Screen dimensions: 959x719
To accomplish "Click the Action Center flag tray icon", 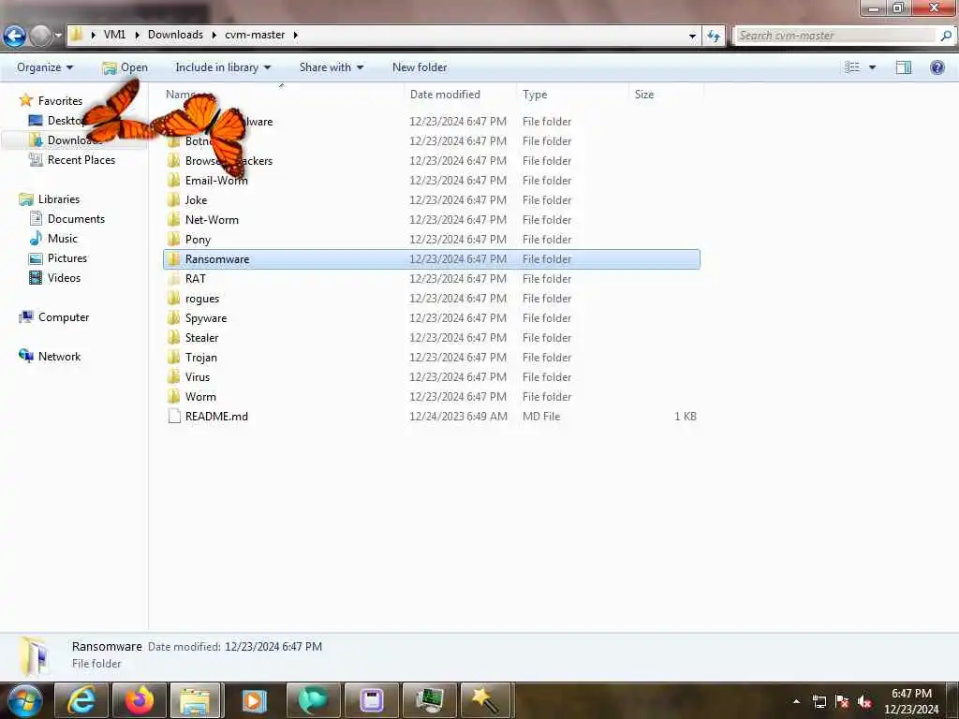I will pos(842,701).
